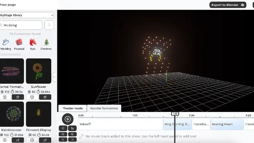This screenshot has height=143, width=254.
Task: Zoom in the timeline
Action: point(72,134)
